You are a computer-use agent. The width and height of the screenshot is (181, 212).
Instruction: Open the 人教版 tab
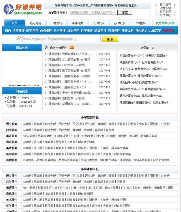coord(99,23)
